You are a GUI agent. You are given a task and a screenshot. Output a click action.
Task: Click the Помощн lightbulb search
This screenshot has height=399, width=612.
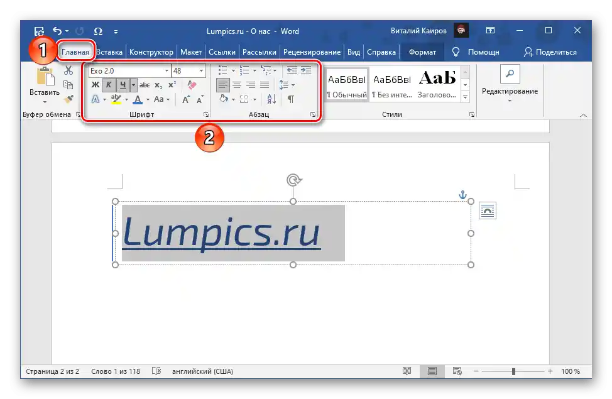(476, 52)
